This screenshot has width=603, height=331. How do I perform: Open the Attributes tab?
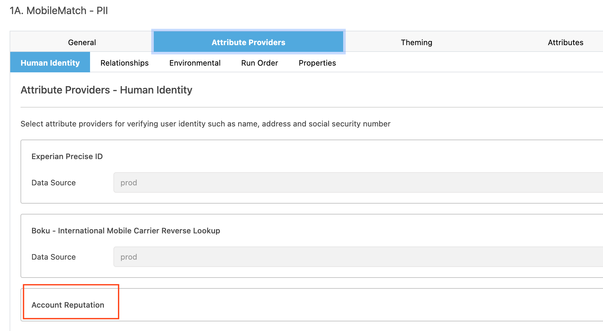(566, 42)
